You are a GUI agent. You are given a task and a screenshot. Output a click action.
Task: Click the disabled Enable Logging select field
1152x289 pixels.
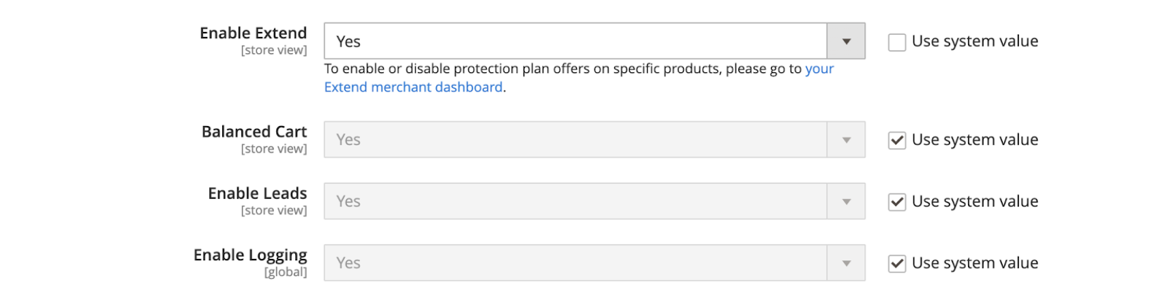pos(575,263)
